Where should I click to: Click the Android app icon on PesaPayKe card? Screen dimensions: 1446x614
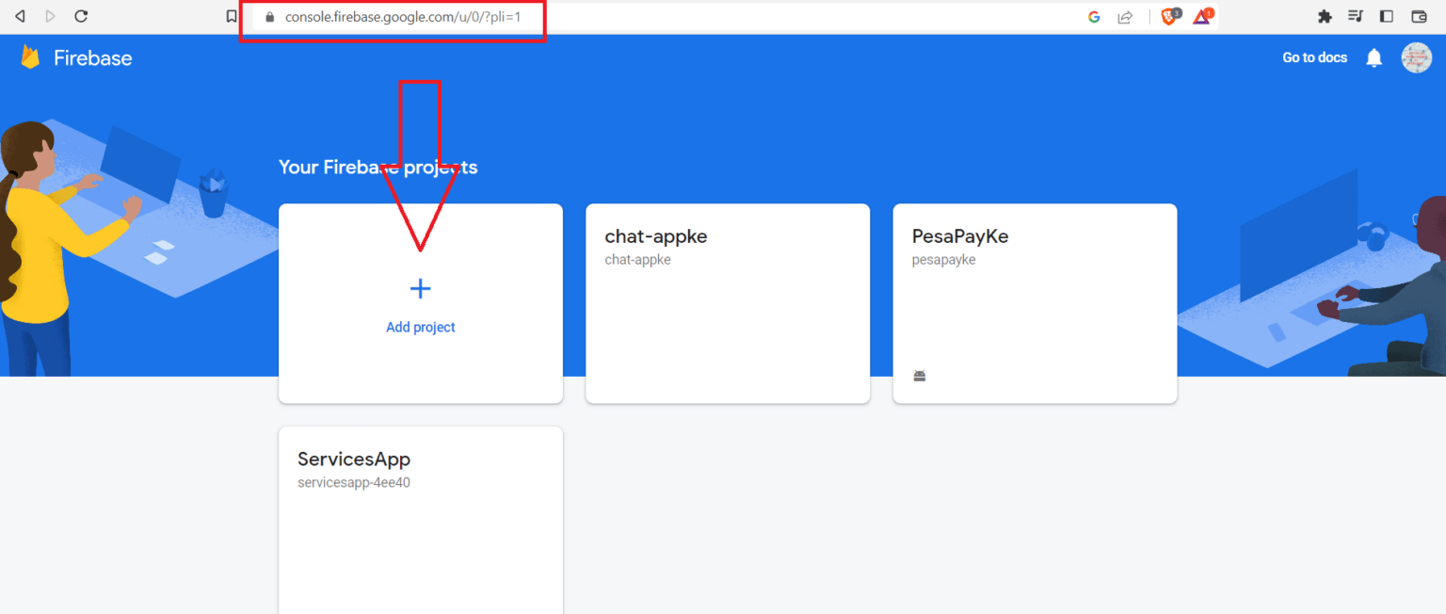point(919,375)
